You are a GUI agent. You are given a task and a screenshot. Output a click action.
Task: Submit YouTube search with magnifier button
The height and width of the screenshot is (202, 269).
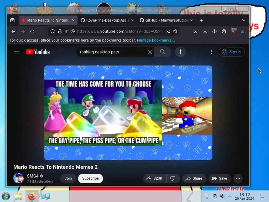162,52
